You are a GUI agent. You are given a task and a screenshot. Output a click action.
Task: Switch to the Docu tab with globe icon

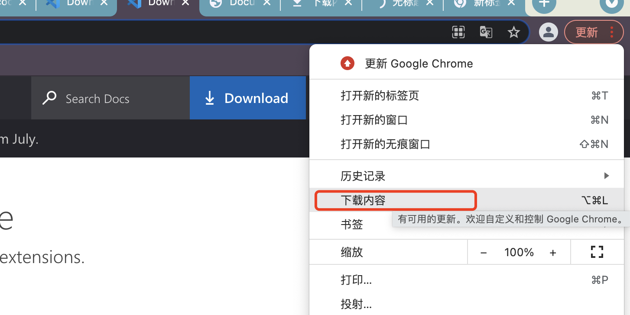coord(240,3)
